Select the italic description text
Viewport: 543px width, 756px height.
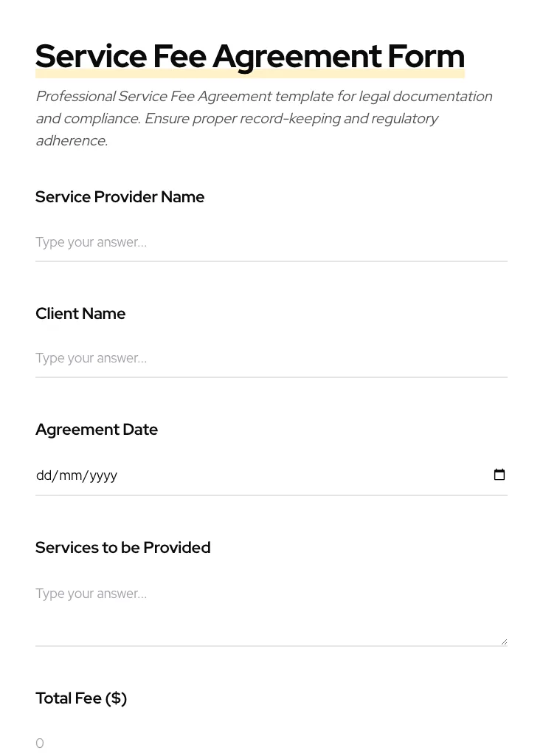263,118
